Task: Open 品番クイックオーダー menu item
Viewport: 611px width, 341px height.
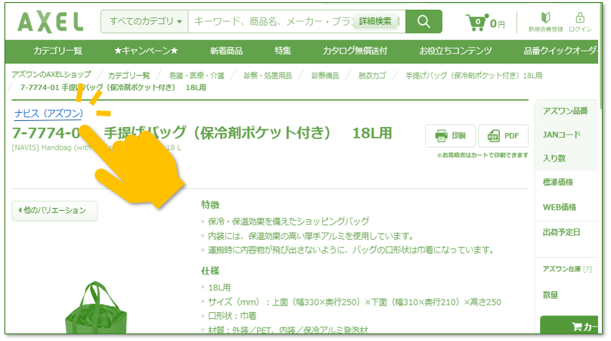Action: click(560, 51)
